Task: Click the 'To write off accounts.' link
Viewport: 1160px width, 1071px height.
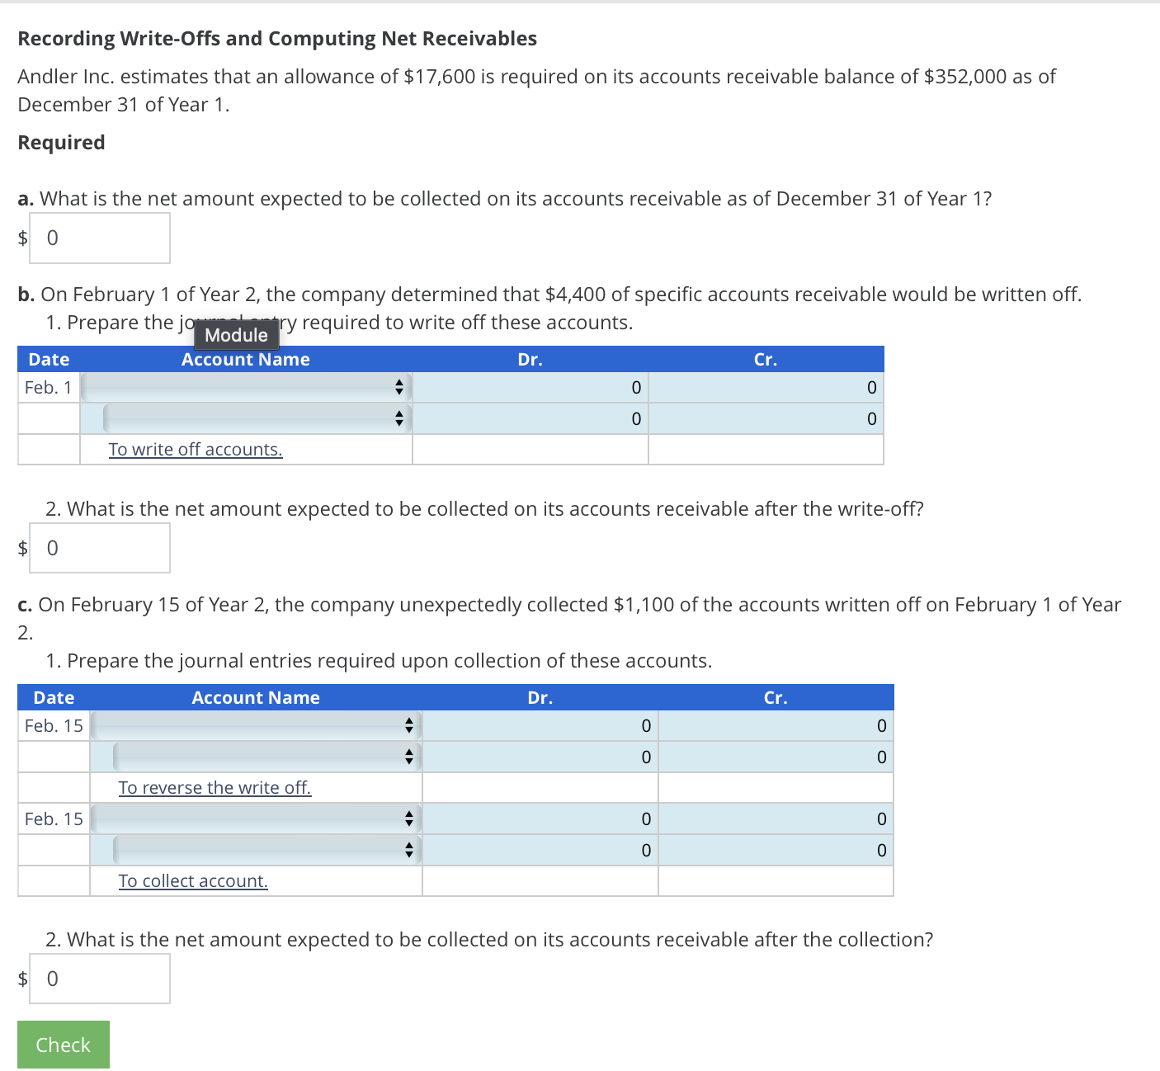Action: click(x=196, y=449)
